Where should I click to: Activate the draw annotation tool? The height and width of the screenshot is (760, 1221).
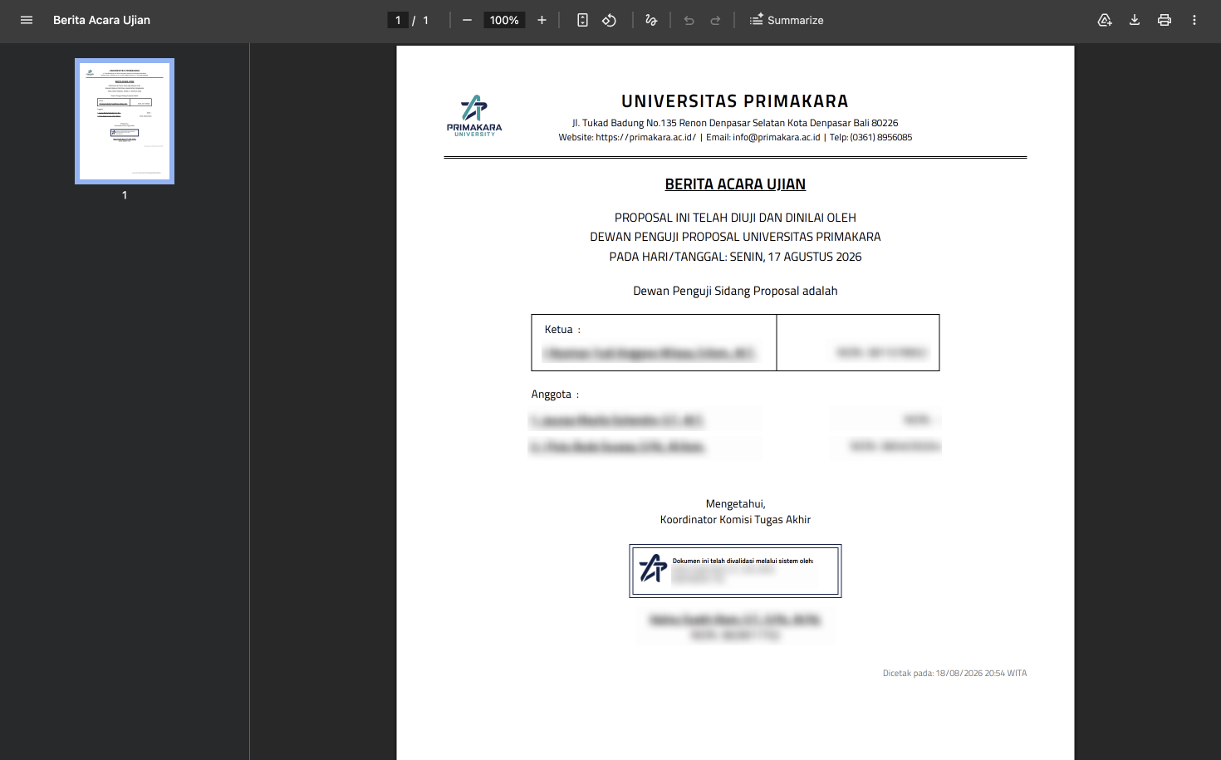tap(651, 20)
